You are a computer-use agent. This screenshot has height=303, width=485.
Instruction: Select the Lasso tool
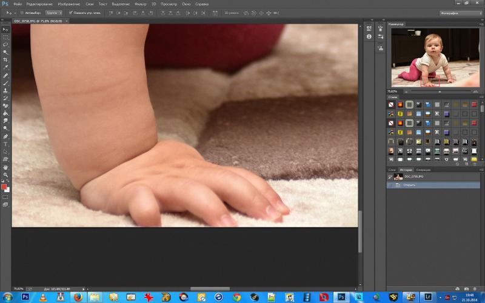5,45
